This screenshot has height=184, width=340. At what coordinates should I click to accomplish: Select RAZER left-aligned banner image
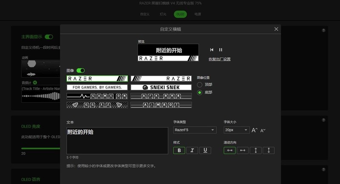pyautogui.click(x=97, y=78)
